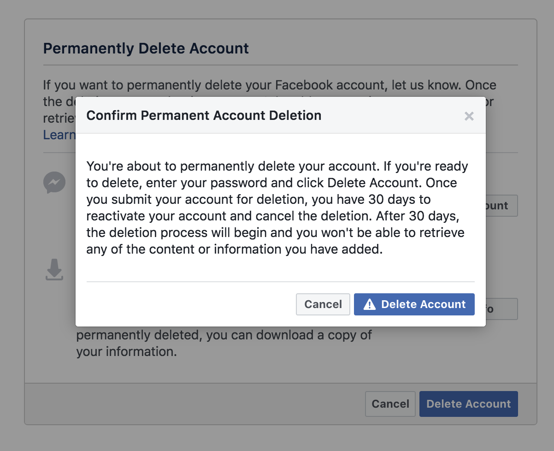554x451 pixels.
Task: Close the Confirm Permanent Account Deletion dialog
Action: point(469,116)
